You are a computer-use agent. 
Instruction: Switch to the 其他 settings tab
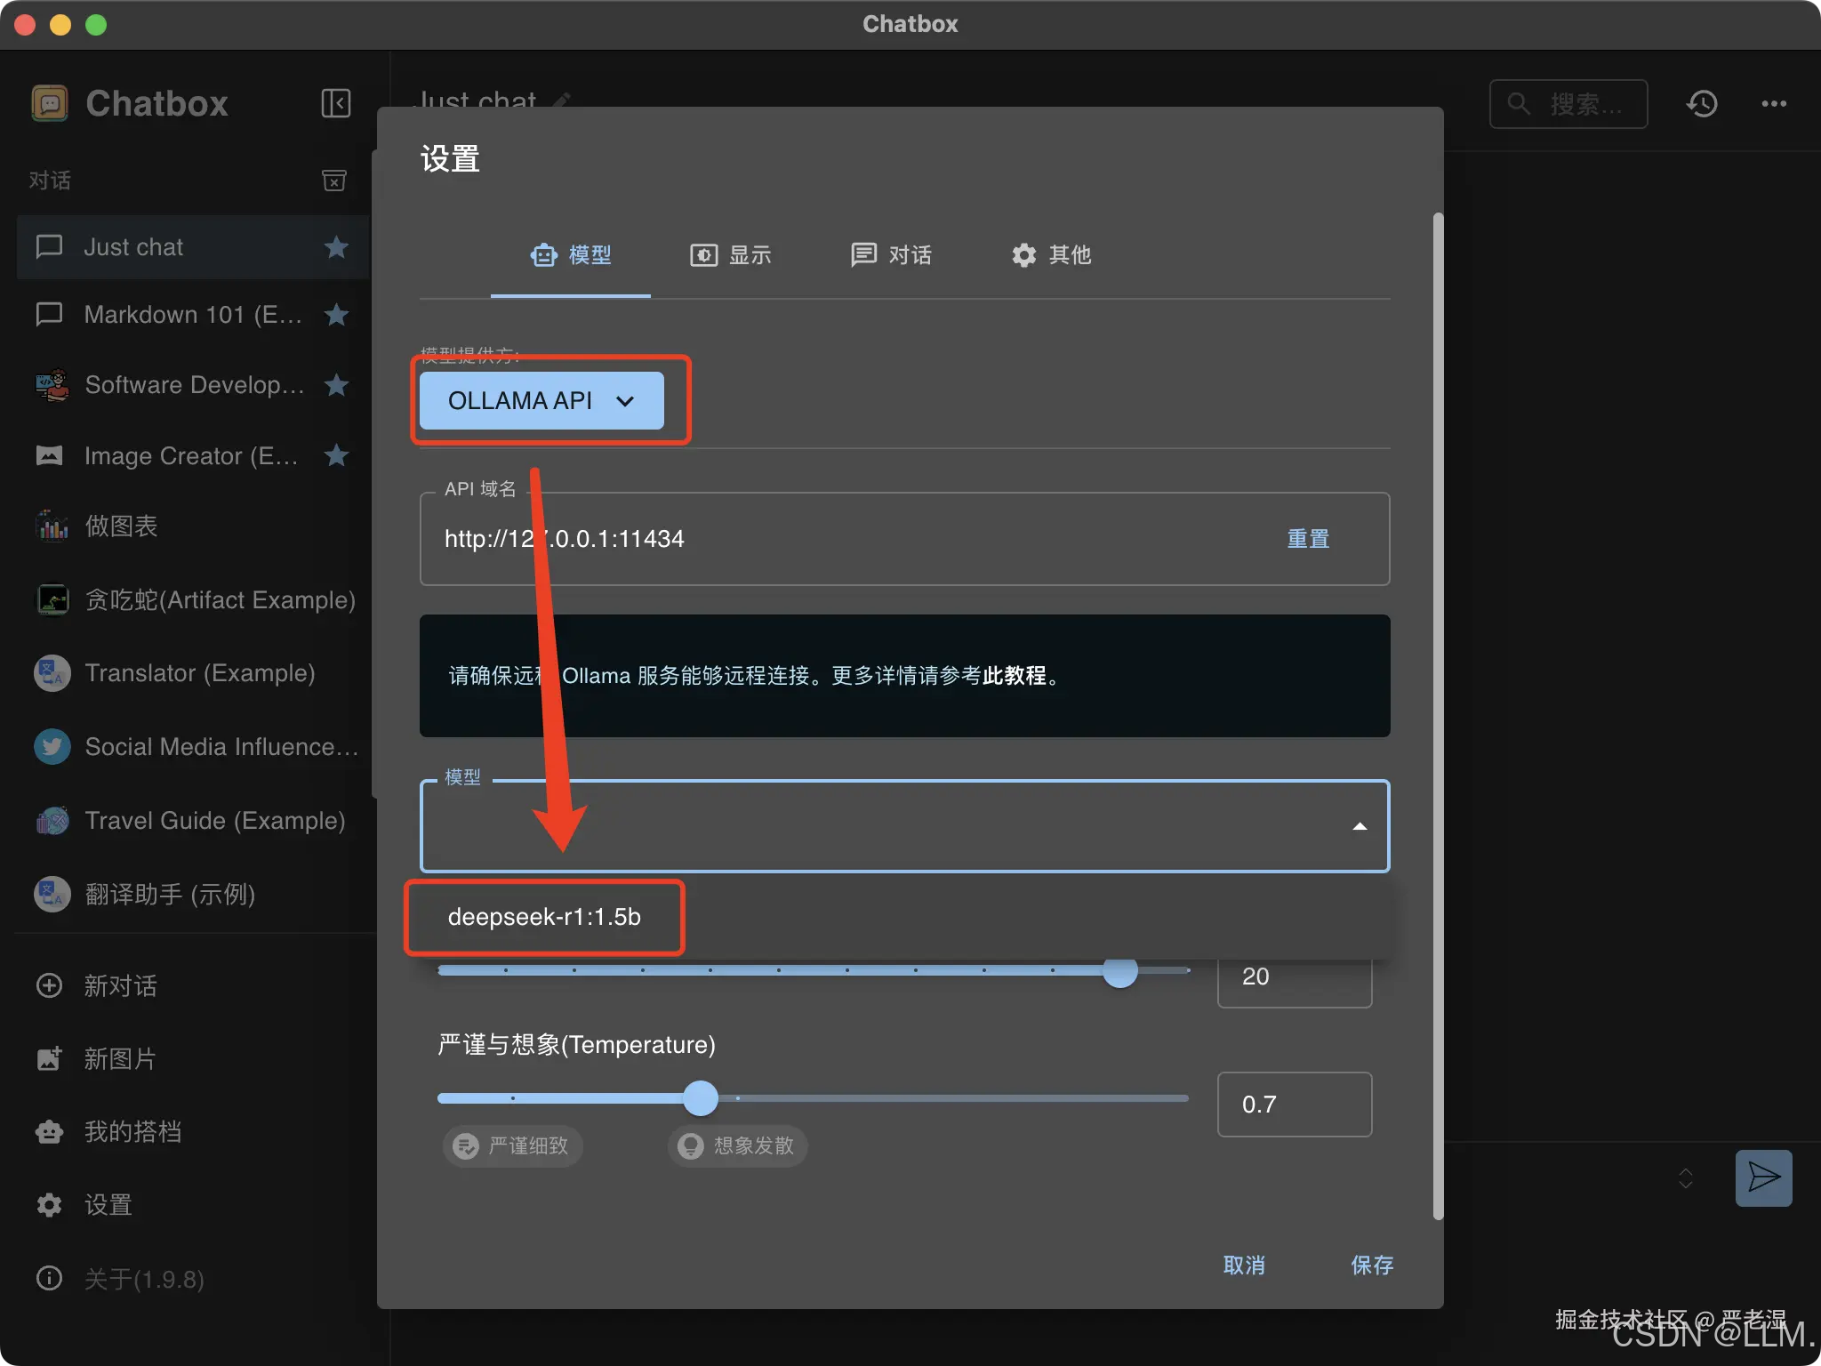[x=1051, y=255]
